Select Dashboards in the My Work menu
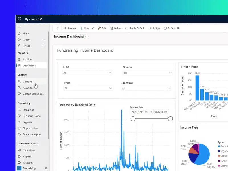Screen dimensions: 228x171 tap(29, 66)
